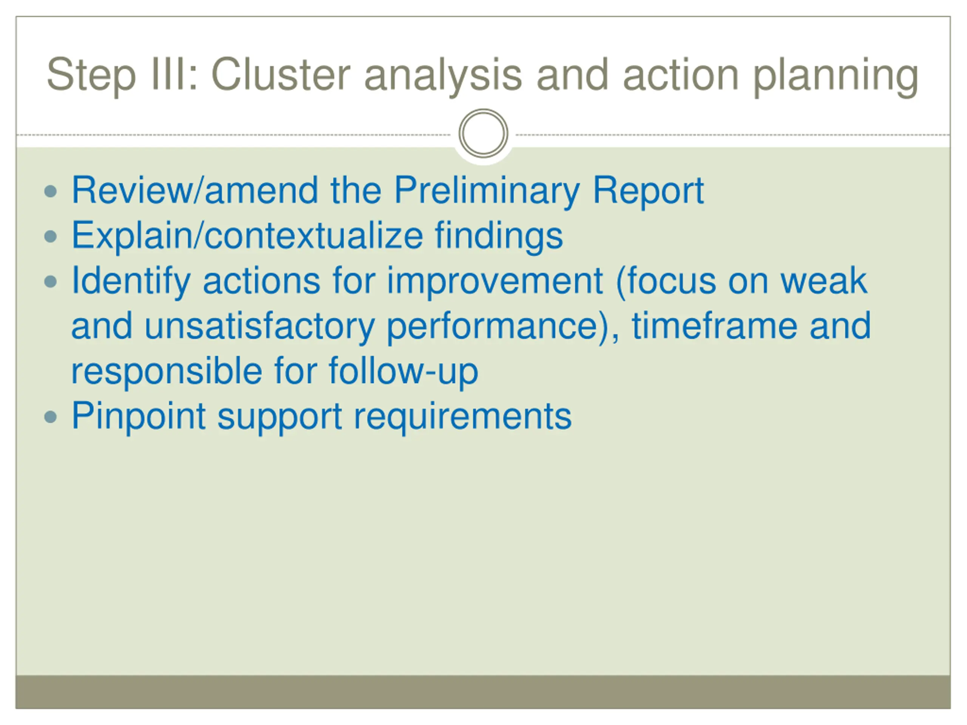Click the 'Review/amend the Preliminary Report' line
967x725 pixels.
coord(387,191)
